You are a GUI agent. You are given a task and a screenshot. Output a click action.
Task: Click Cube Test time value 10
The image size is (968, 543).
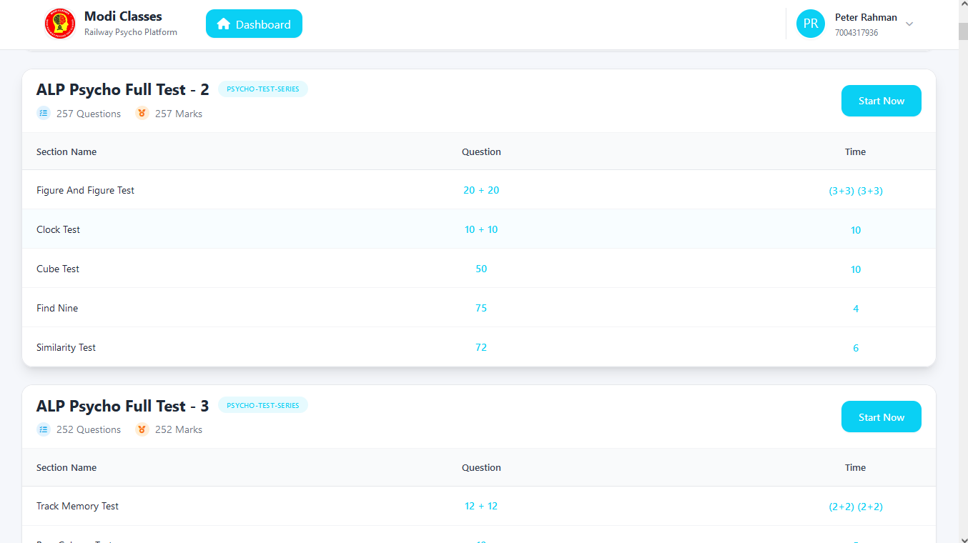click(x=856, y=269)
